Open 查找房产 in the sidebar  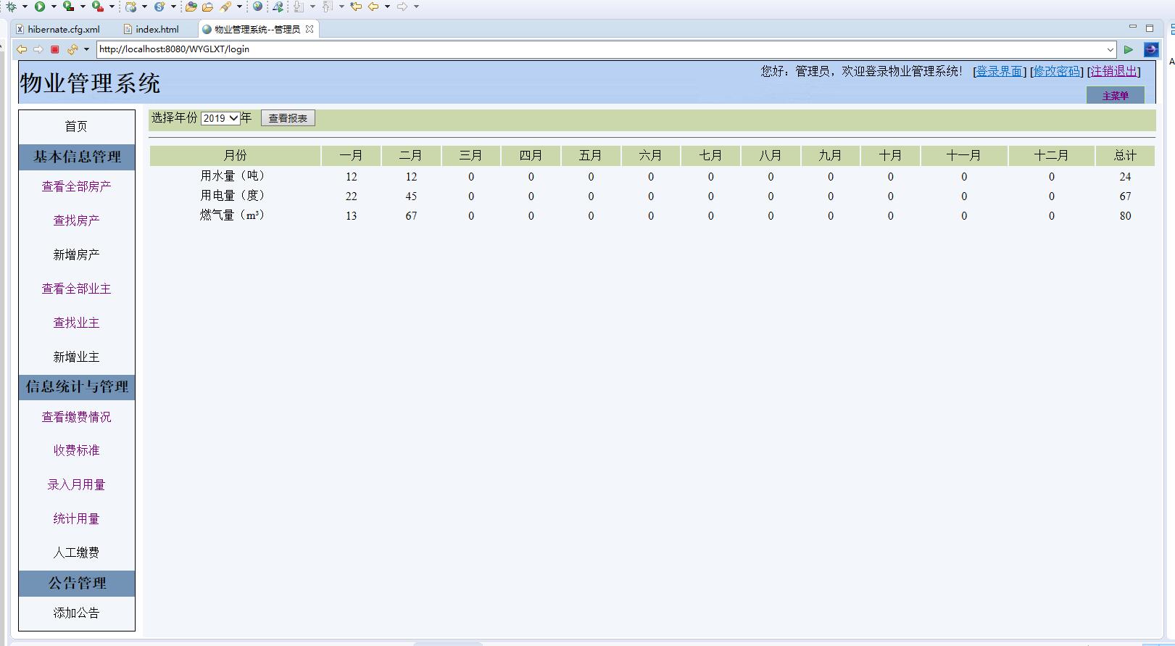(76, 220)
